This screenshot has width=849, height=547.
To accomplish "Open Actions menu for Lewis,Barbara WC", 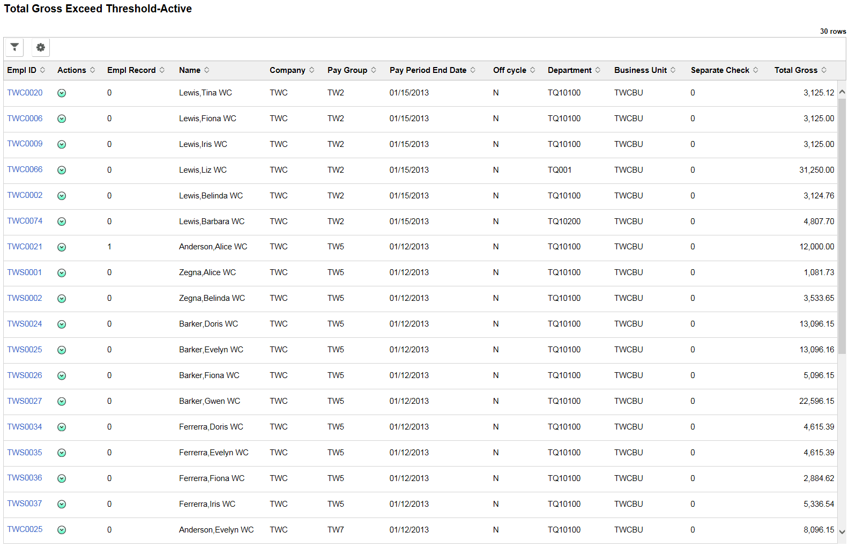I will (x=62, y=221).
